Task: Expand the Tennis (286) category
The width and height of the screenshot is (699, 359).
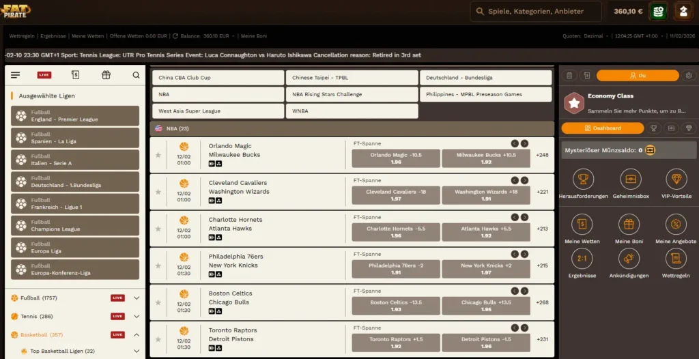Action: [x=137, y=316]
